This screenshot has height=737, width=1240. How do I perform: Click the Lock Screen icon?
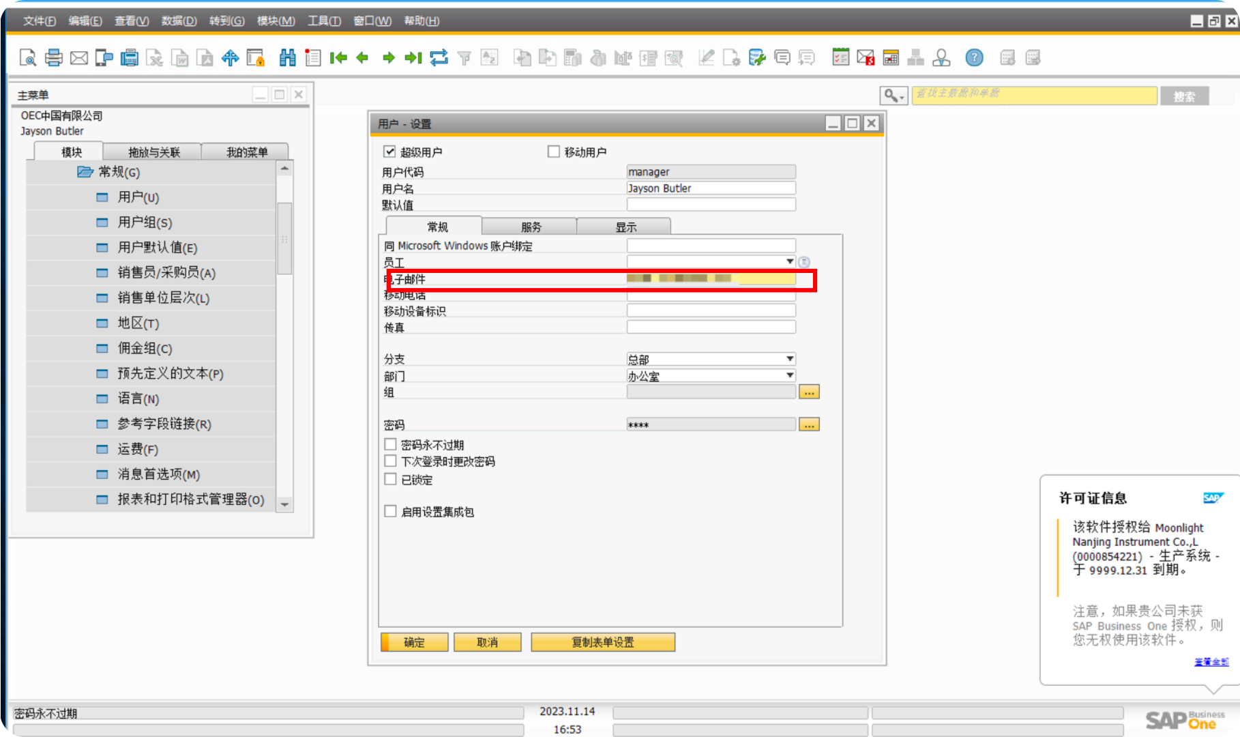[x=256, y=58]
